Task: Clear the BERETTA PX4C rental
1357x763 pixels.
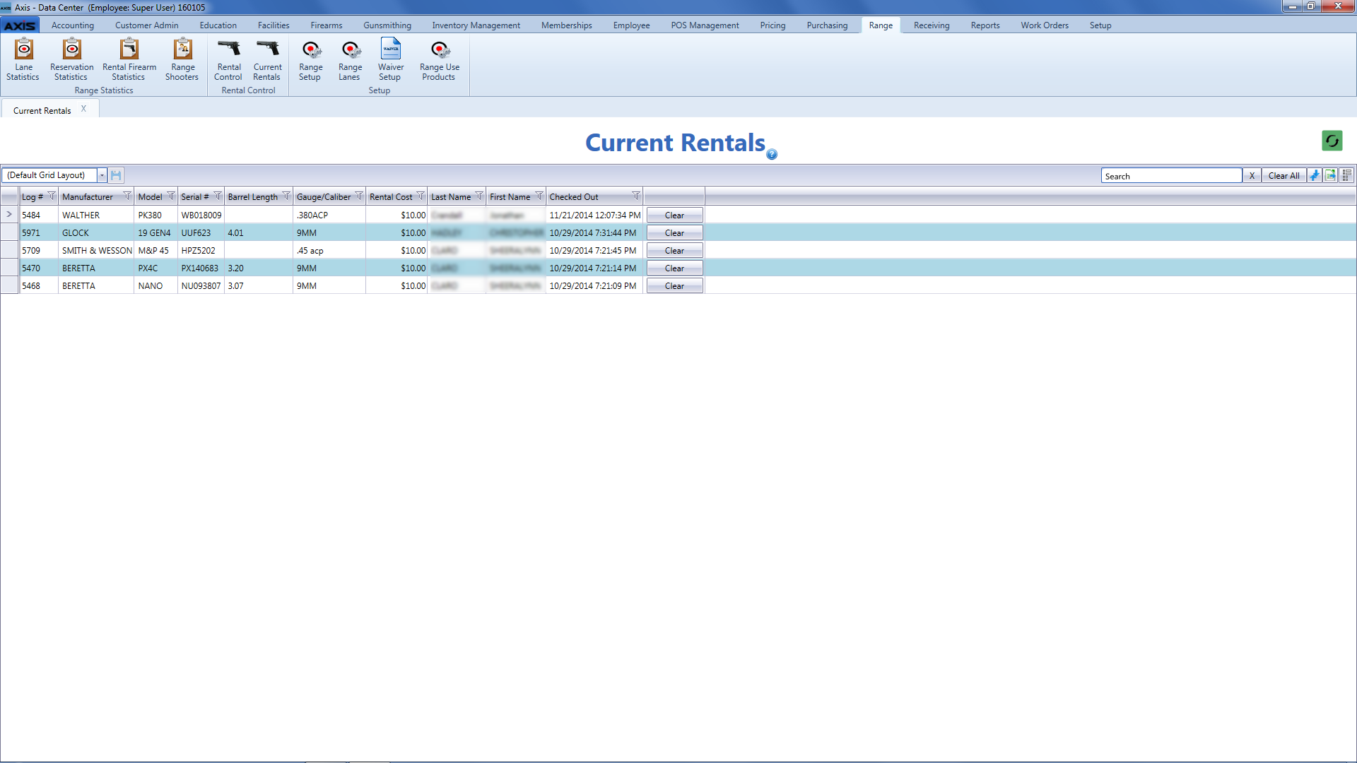Action: [674, 268]
